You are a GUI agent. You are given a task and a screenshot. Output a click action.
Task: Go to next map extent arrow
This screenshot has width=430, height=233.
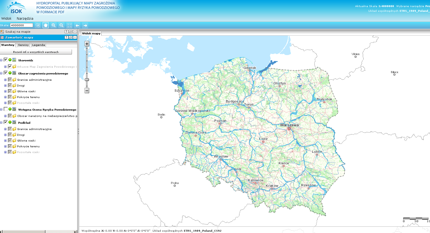coord(85,25)
